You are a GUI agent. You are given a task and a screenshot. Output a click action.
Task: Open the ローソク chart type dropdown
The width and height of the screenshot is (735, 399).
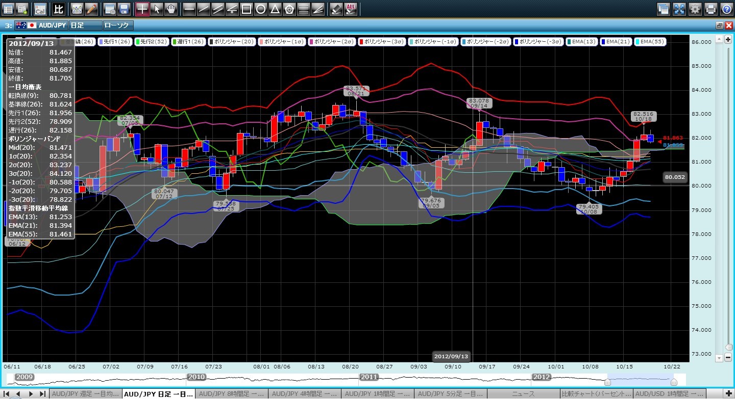click(x=118, y=25)
